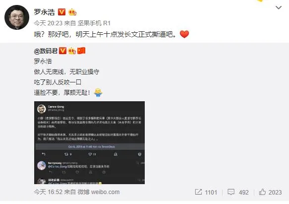Click the 今天 16:52 original post timestamp
The width and height of the screenshot is (289, 204).
click(48, 192)
